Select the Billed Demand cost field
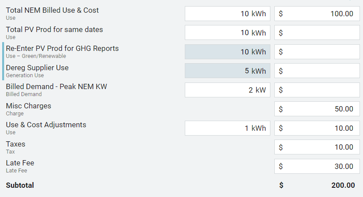 pos(317,90)
